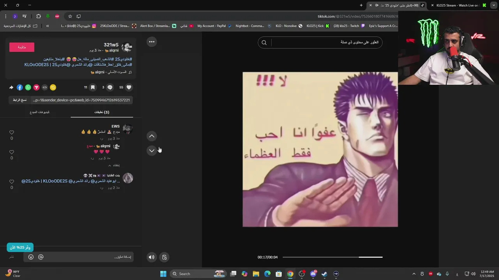The width and height of the screenshot is (499, 280).
Task: Open the embed code icon
Action: click(44, 87)
